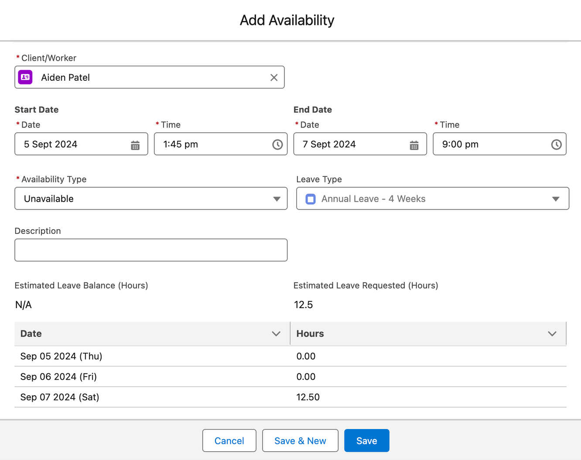Click the Estimated Leave Balance N/A value
Viewport: 581px width, 460px height.
(x=23, y=305)
